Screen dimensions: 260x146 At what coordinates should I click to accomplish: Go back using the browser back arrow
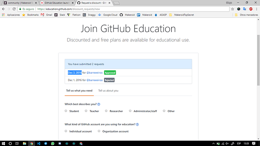3,9
